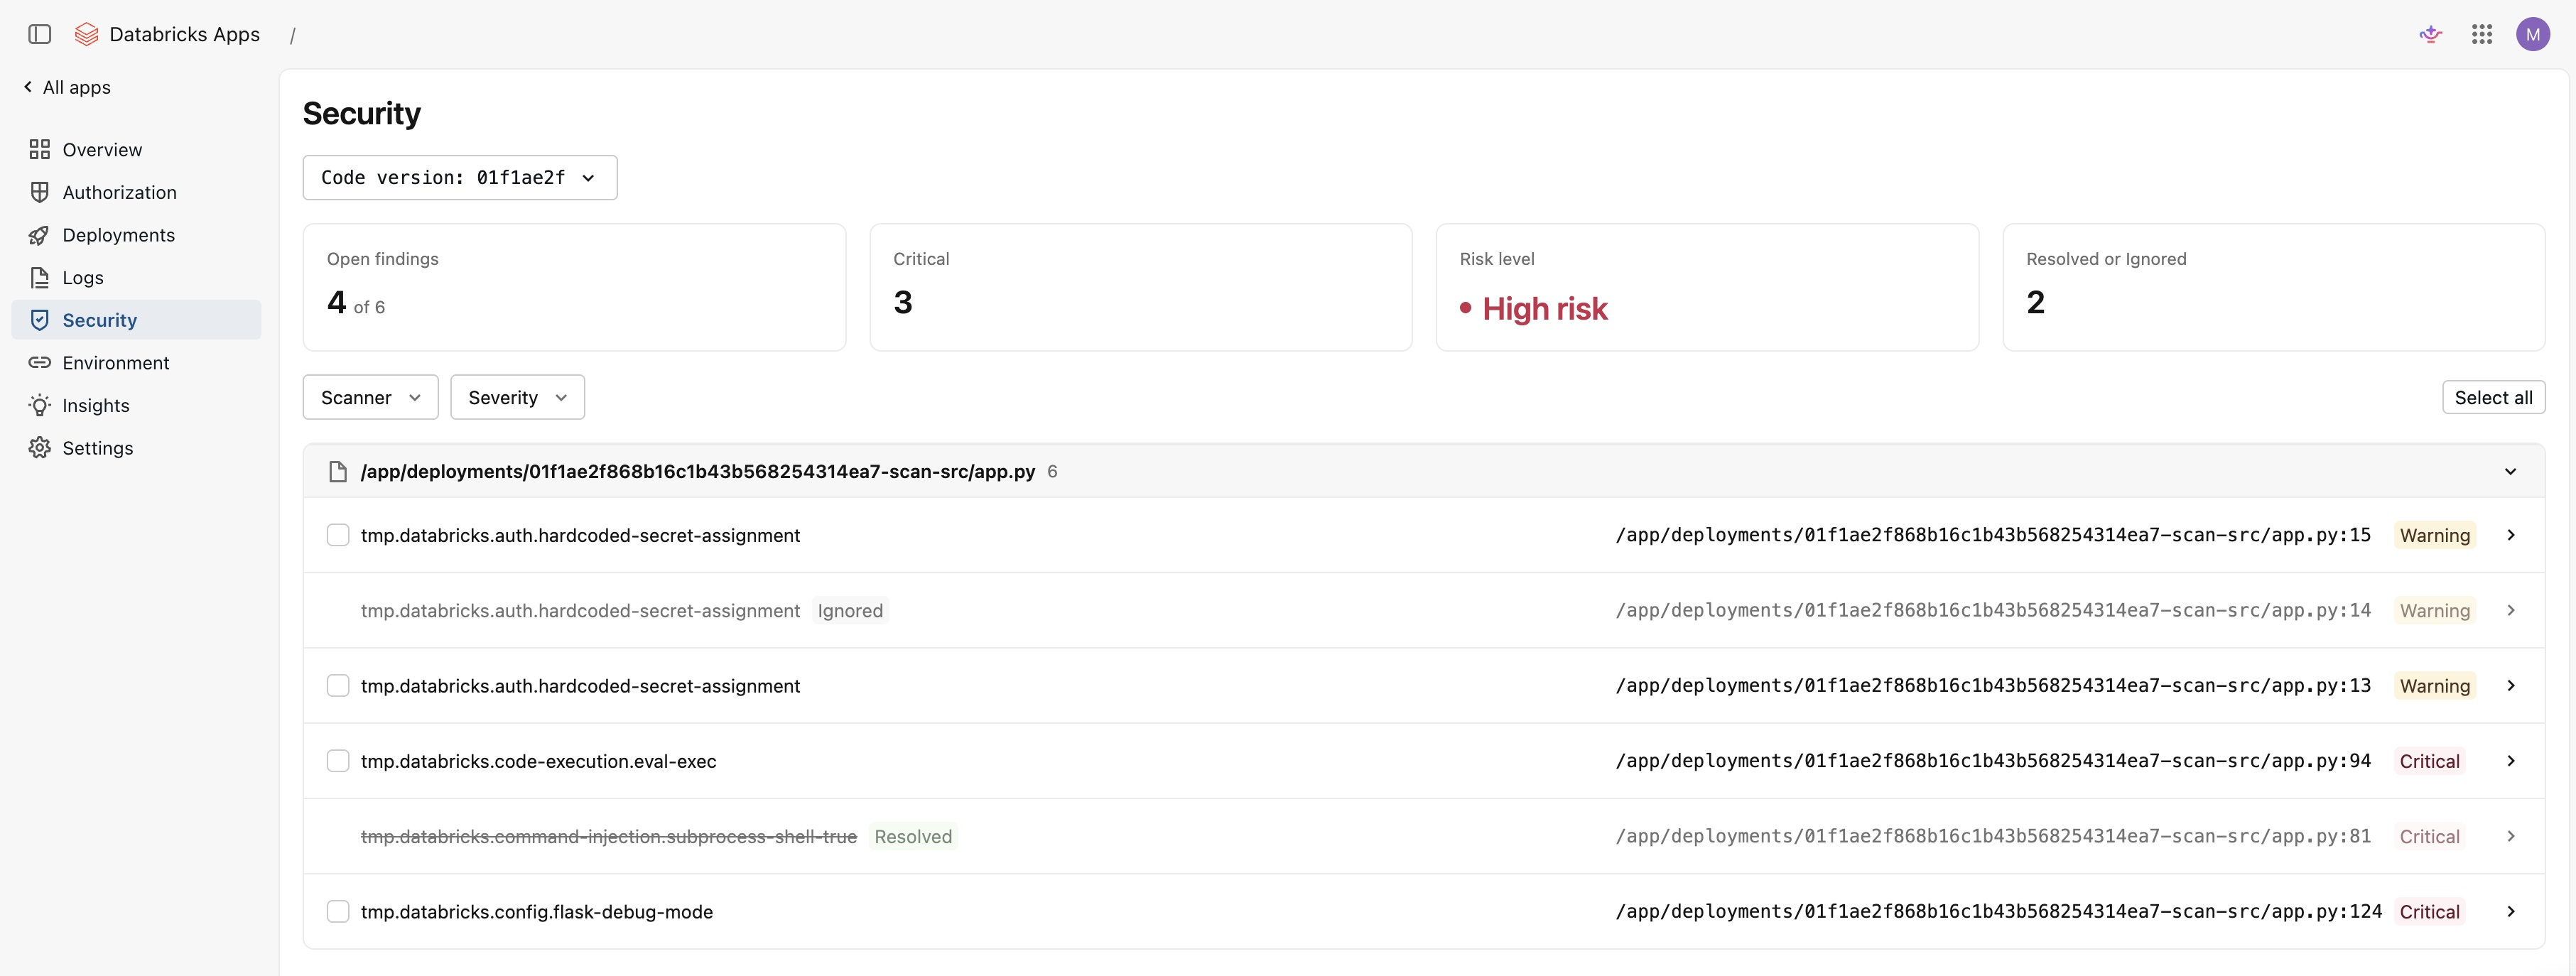Go back using the All apps arrow
This screenshot has width=2576, height=976.
[x=28, y=87]
